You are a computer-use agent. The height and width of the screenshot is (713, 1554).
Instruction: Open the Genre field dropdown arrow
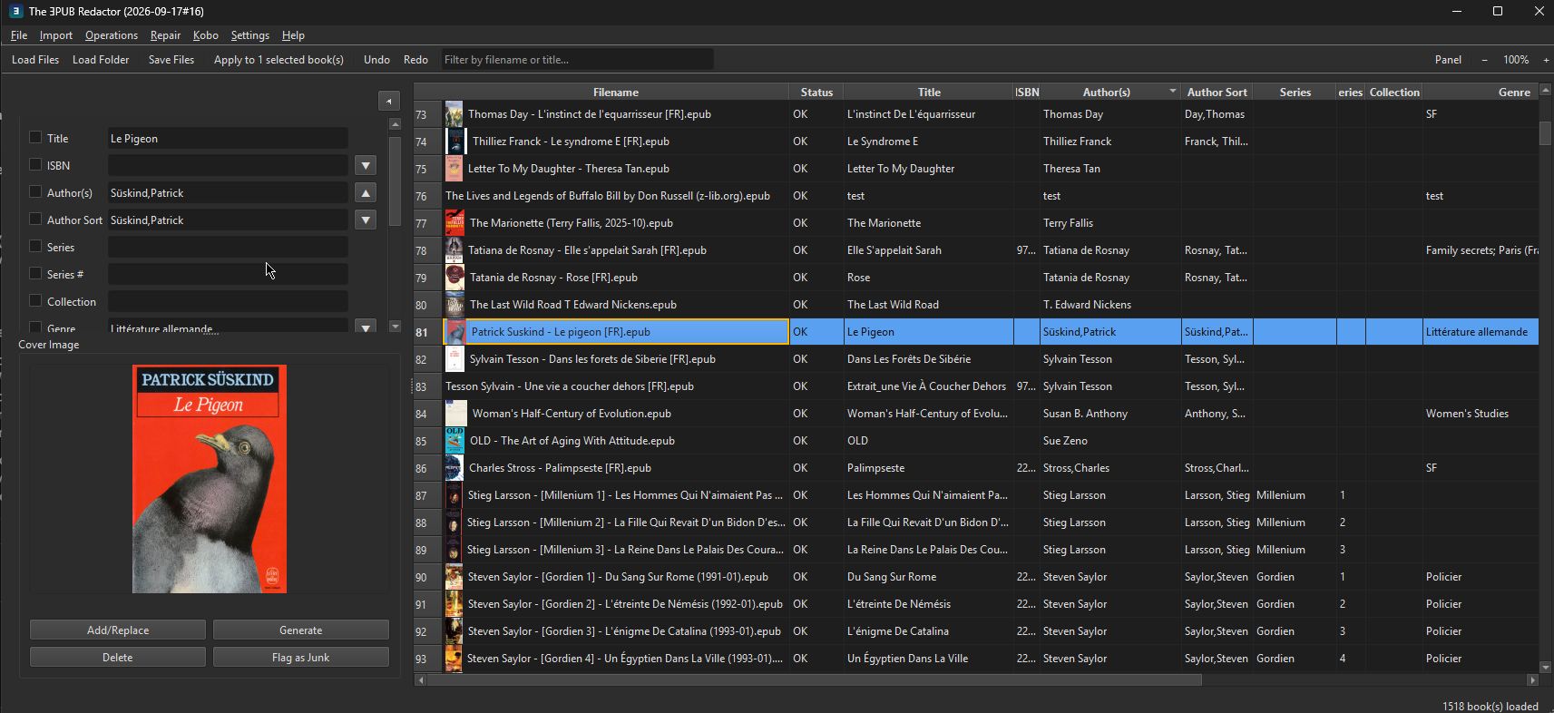click(366, 327)
